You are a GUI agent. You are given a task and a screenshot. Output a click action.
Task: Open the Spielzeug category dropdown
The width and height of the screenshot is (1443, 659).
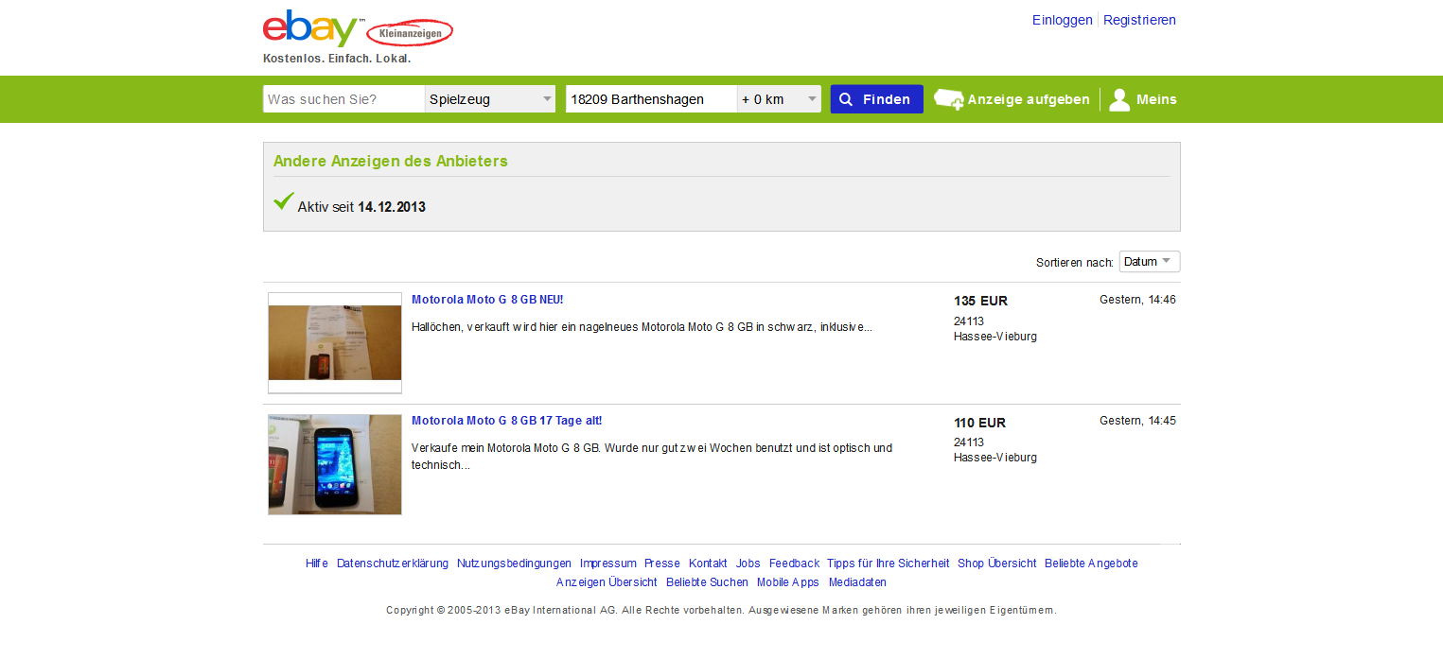[490, 99]
